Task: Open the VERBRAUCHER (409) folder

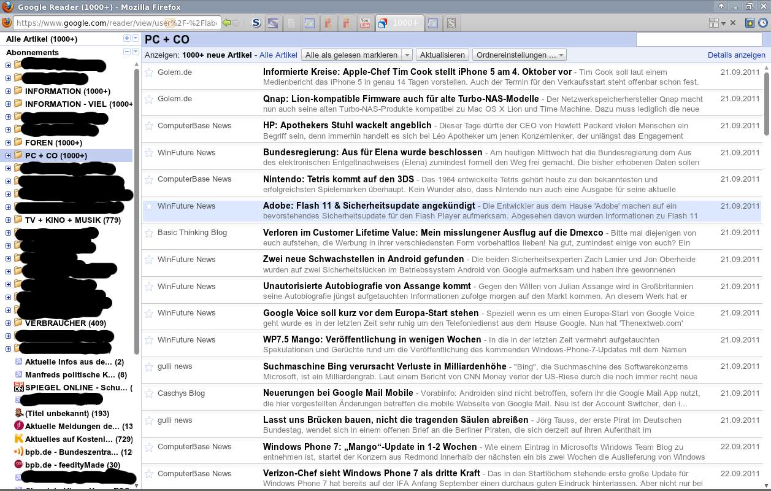Action: click(x=66, y=323)
